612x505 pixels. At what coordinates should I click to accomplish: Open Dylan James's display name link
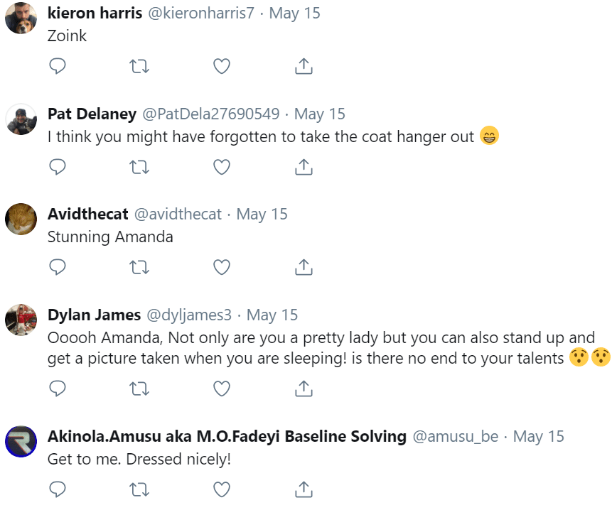point(94,315)
